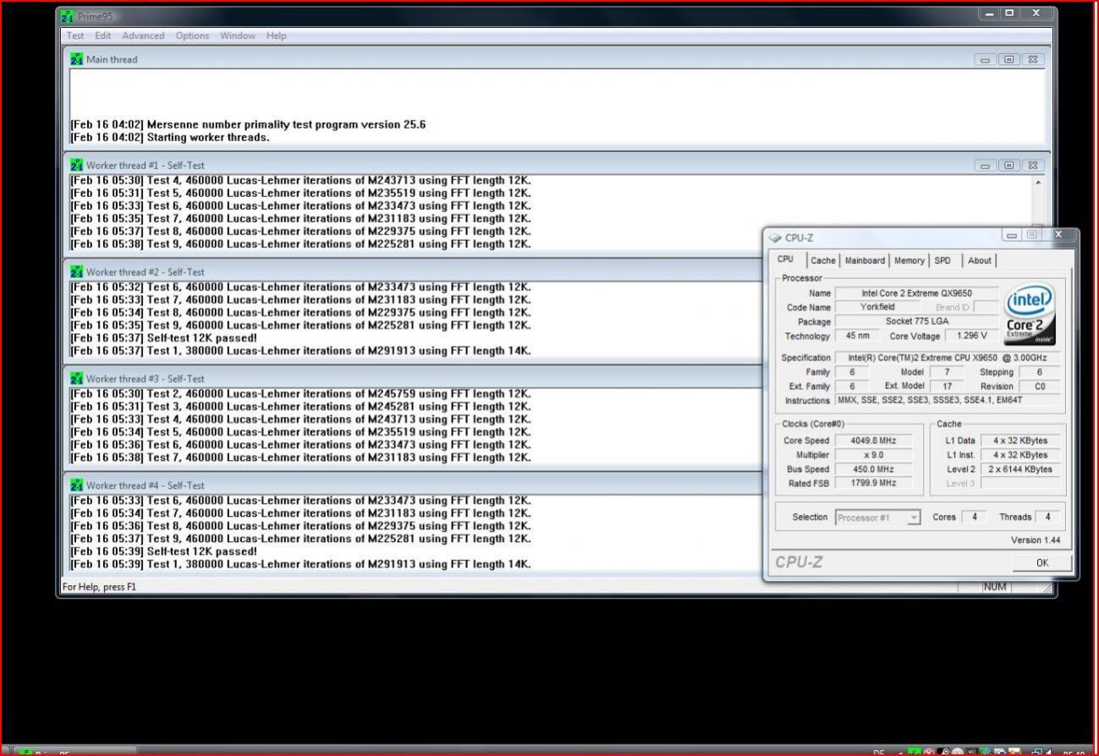The image size is (1099, 756).
Task: Click 'Starting worker threads.' line in Main thread
Action: click(169, 137)
